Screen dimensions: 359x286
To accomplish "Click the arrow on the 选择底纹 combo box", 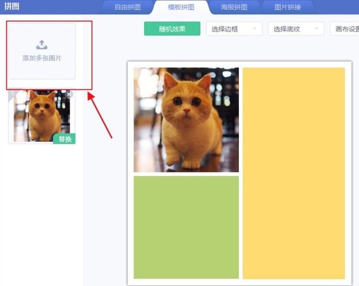I will point(317,29).
